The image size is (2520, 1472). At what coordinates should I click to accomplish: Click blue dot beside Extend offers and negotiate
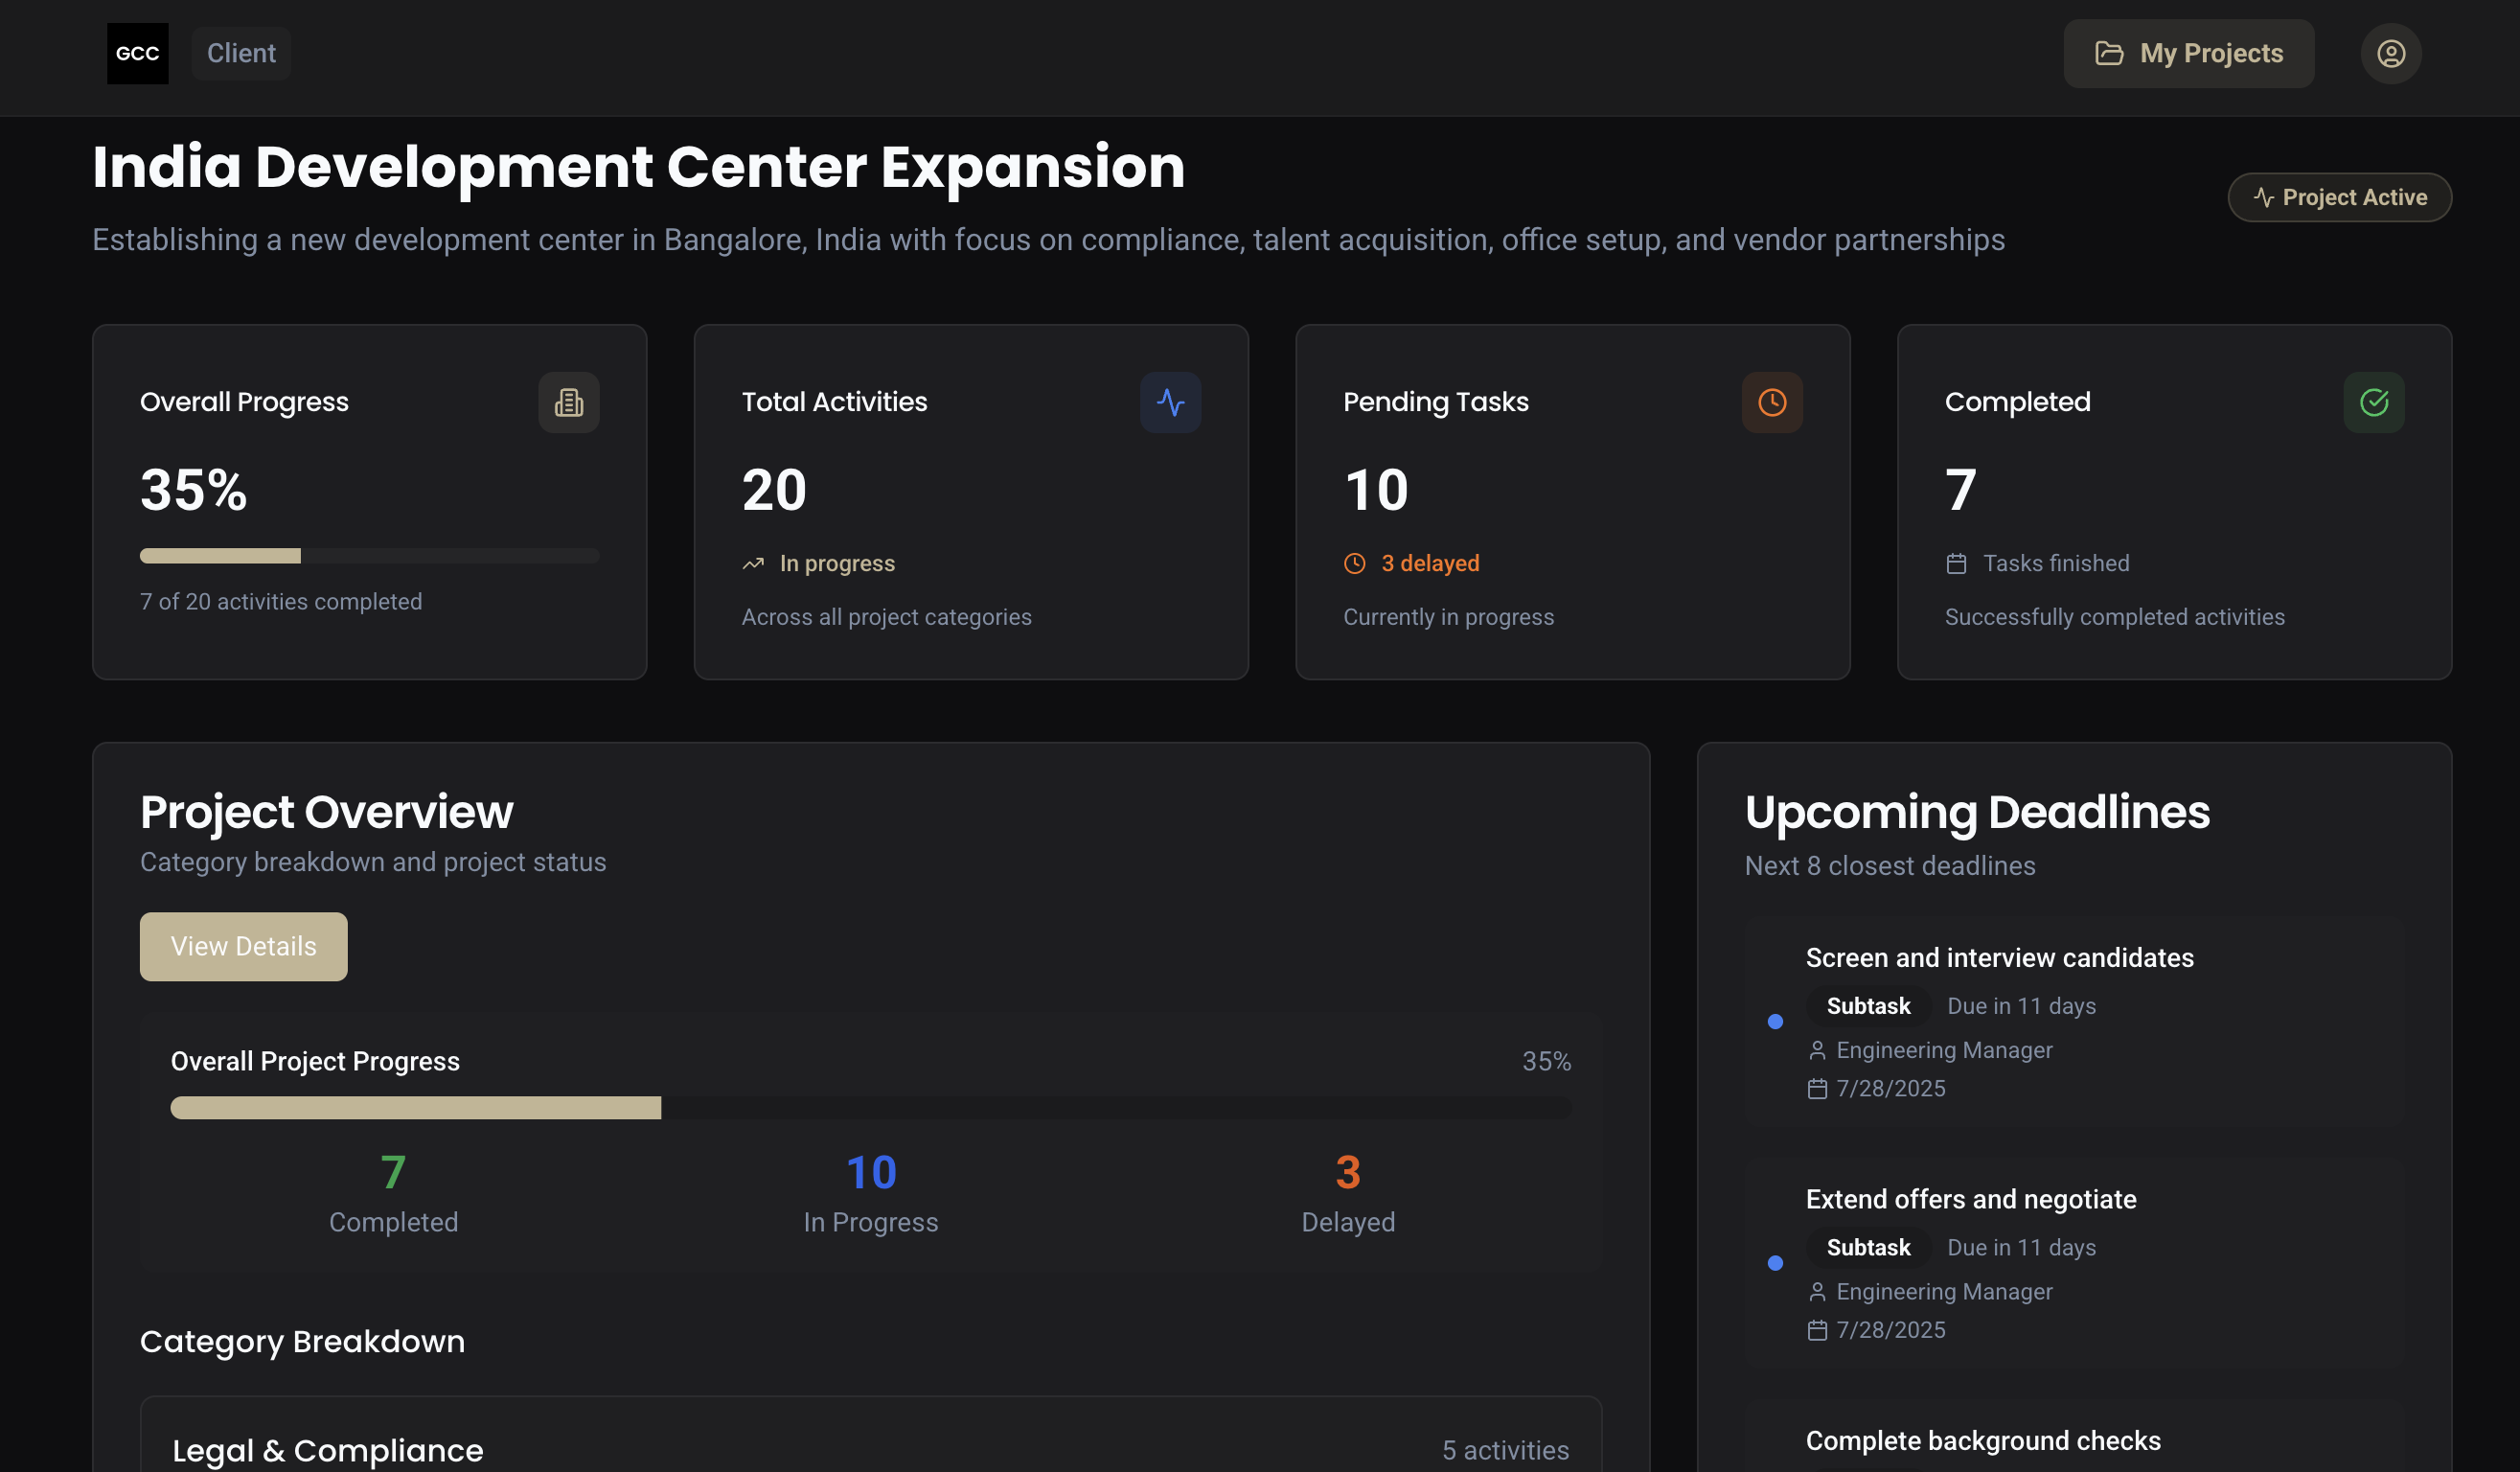point(1775,1263)
